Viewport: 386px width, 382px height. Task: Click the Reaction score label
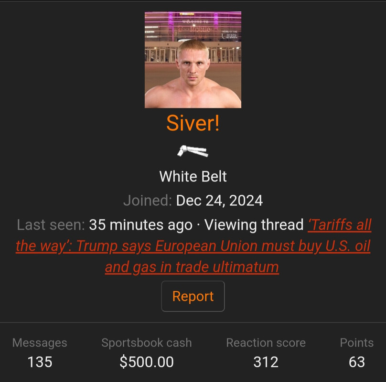point(266,343)
